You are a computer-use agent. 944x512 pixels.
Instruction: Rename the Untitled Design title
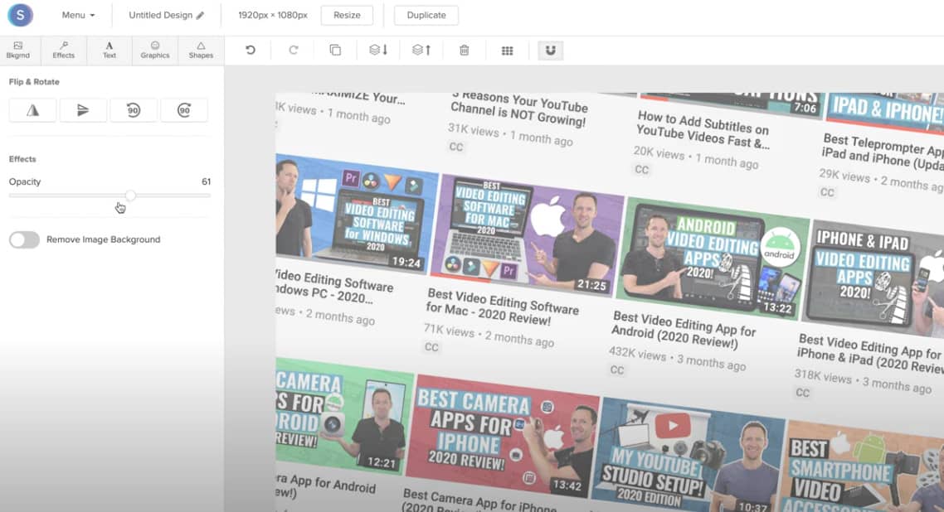166,15
